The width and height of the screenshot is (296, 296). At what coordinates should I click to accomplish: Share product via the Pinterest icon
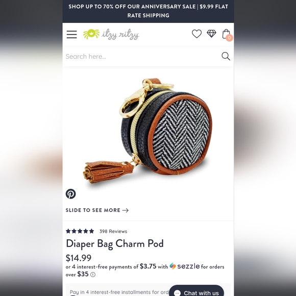pyautogui.click(x=71, y=194)
